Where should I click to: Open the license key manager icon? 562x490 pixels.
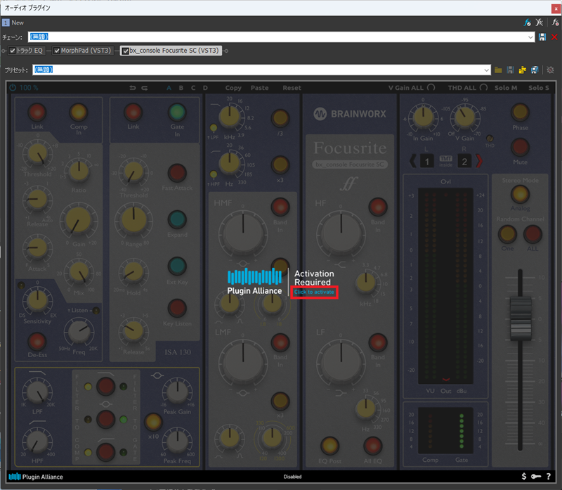coord(536,477)
